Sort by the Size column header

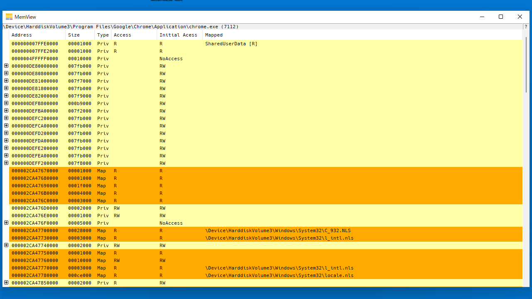(x=80, y=35)
